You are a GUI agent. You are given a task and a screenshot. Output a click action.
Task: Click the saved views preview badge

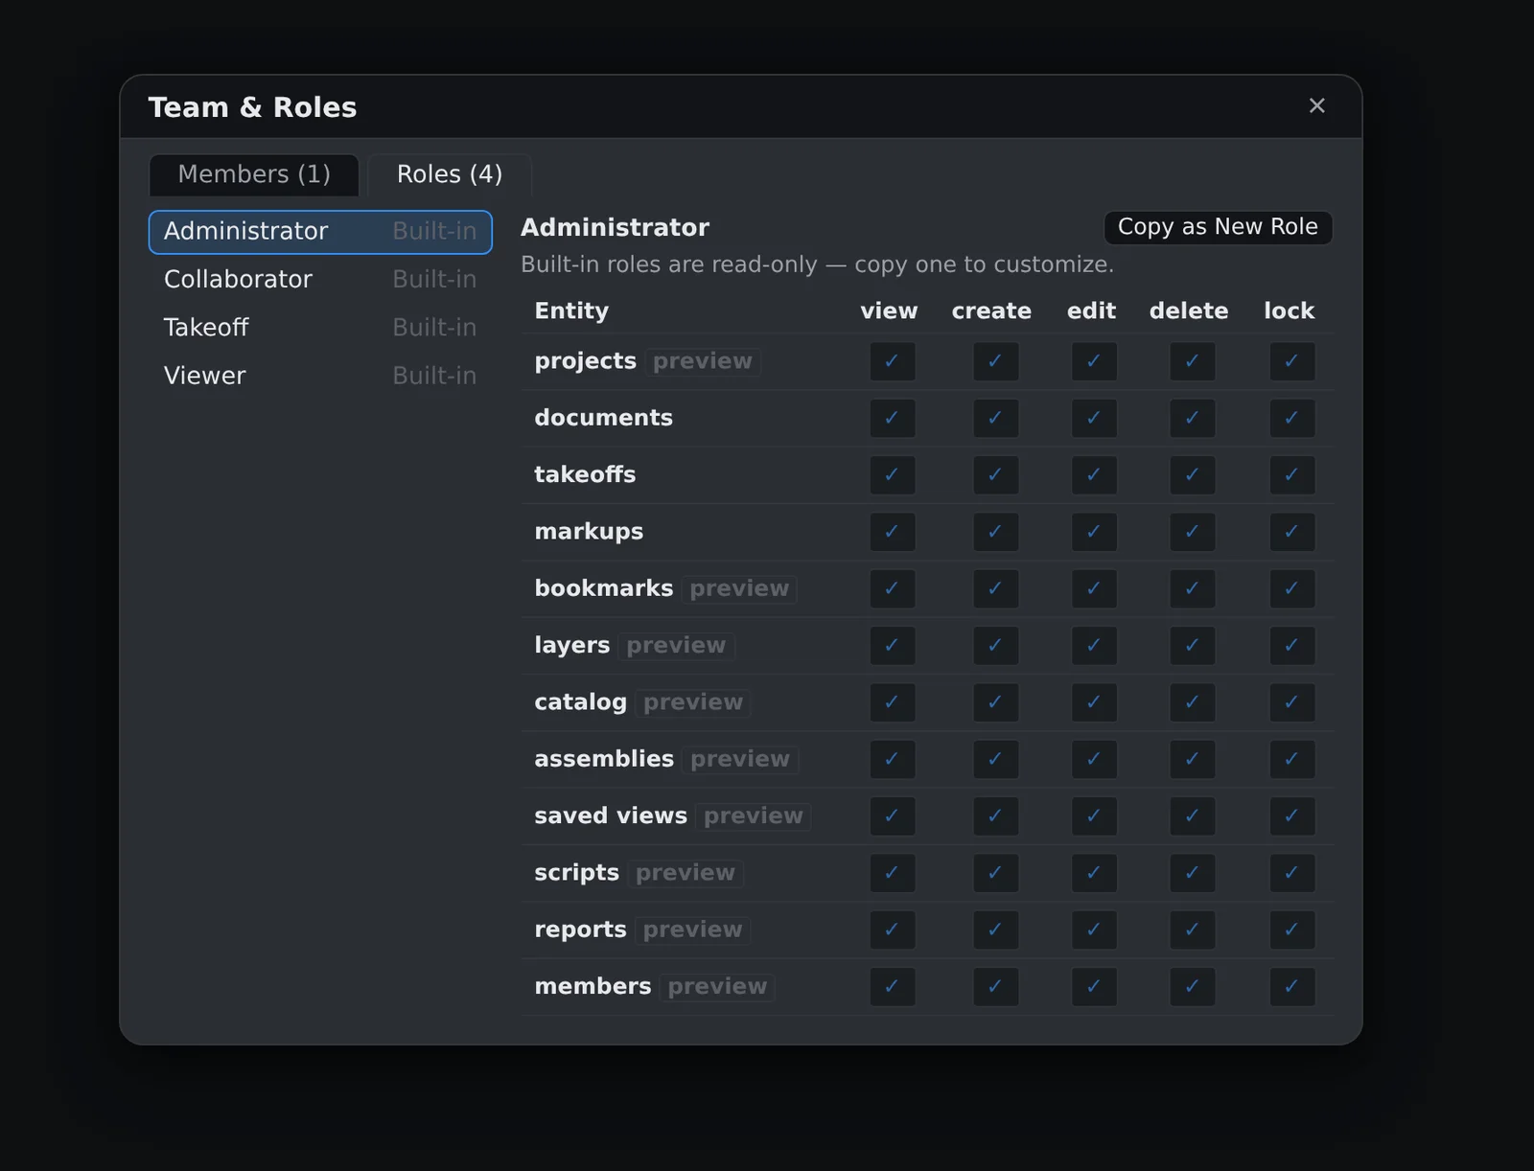click(754, 816)
